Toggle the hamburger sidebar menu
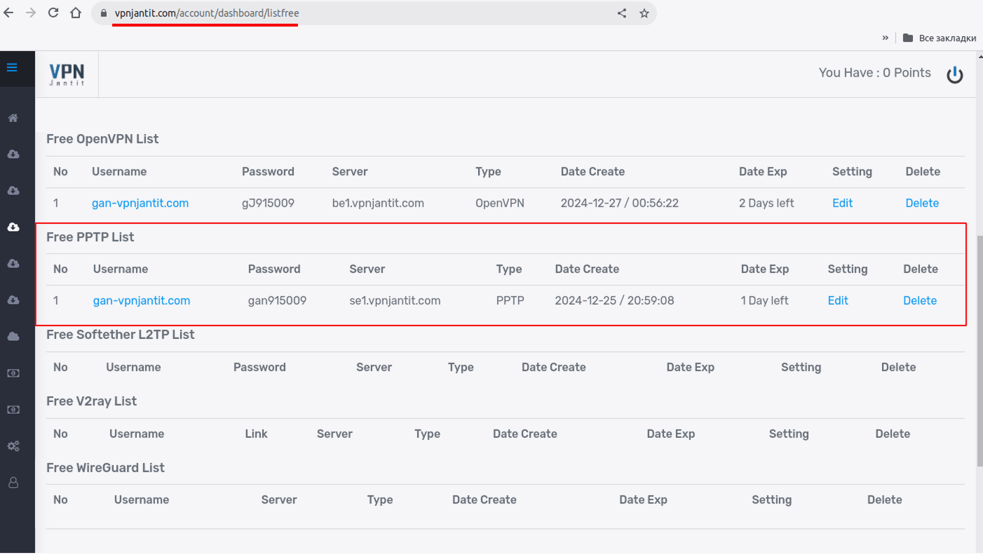Image resolution: width=983 pixels, height=554 pixels. [12, 68]
